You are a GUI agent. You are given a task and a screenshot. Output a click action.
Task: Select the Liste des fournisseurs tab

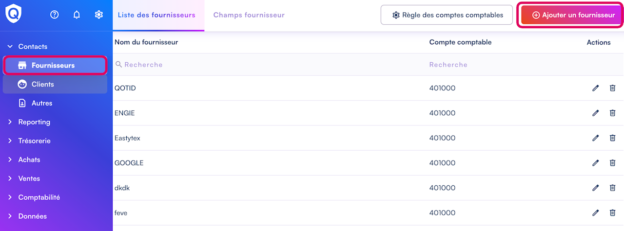tap(156, 15)
